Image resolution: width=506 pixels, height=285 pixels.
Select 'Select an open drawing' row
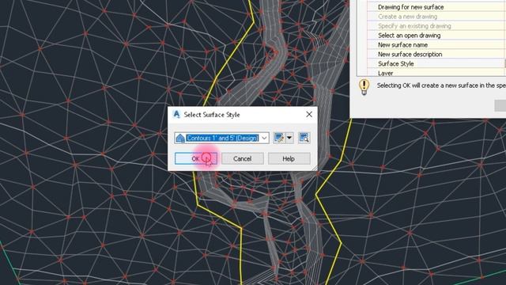click(436, 35)
